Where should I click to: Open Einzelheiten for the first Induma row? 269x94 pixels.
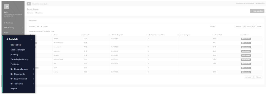click(x=246, y=39)
